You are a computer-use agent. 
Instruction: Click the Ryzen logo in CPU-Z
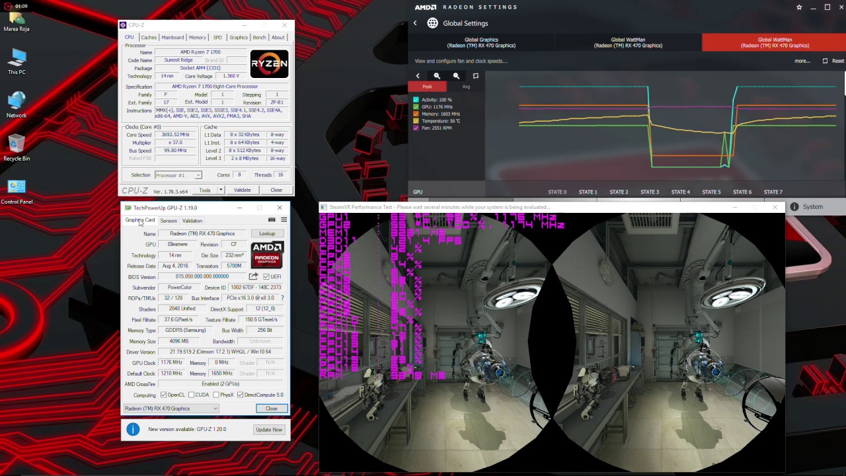pos(269,64)
